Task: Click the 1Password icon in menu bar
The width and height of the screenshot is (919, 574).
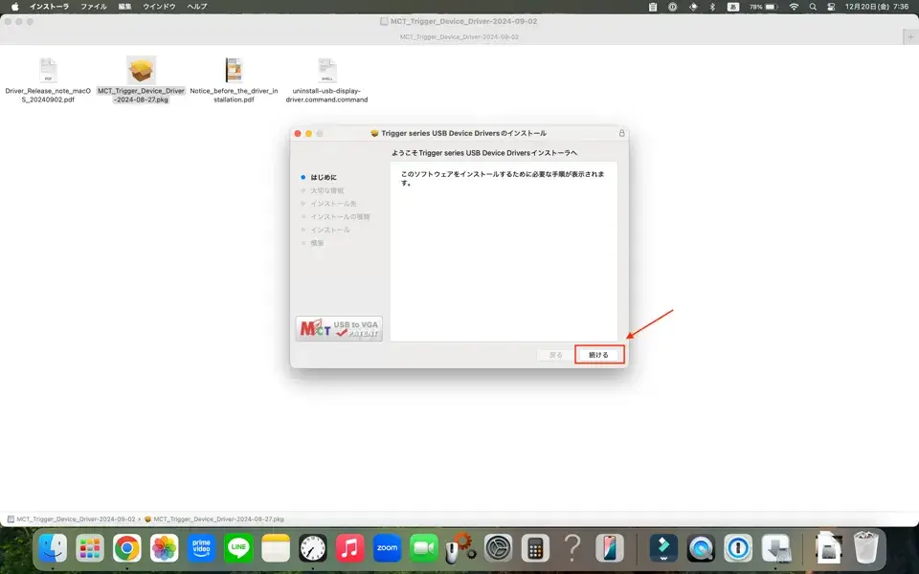Action: coord(672,7)
